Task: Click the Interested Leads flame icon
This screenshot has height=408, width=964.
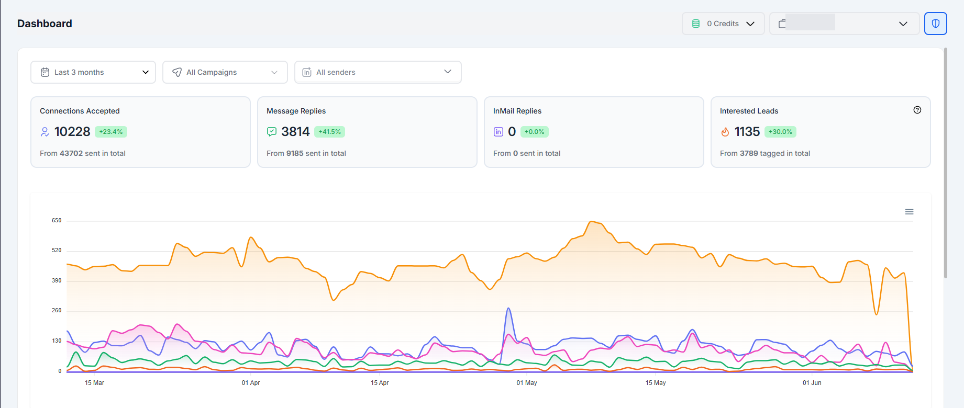Action: click(x=725, y=132)
